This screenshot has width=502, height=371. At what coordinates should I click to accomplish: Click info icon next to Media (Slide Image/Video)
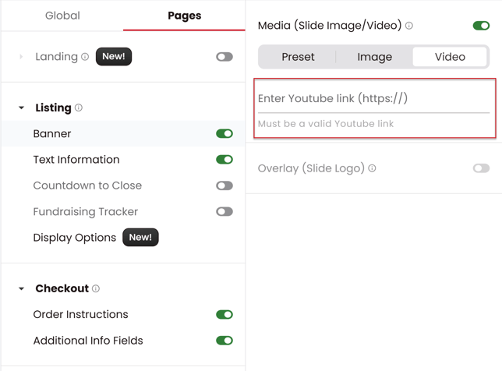pos(409,25)
